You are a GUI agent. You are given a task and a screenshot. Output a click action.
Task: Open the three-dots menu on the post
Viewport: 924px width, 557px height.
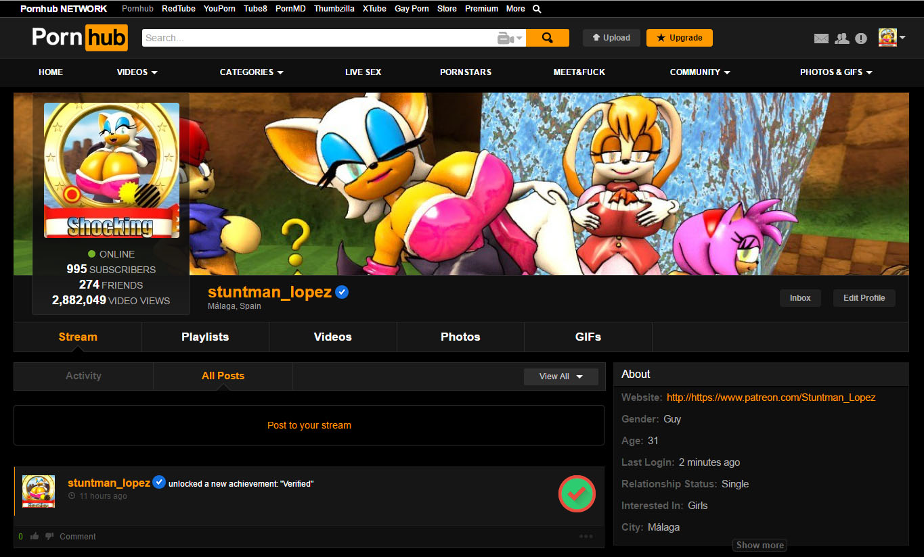click(x=586, y=537)
